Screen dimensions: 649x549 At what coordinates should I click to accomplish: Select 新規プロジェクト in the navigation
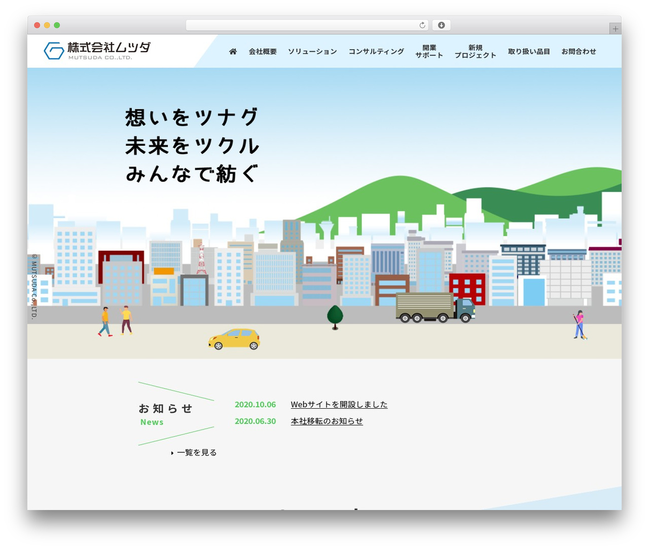(x=475, y=51)
